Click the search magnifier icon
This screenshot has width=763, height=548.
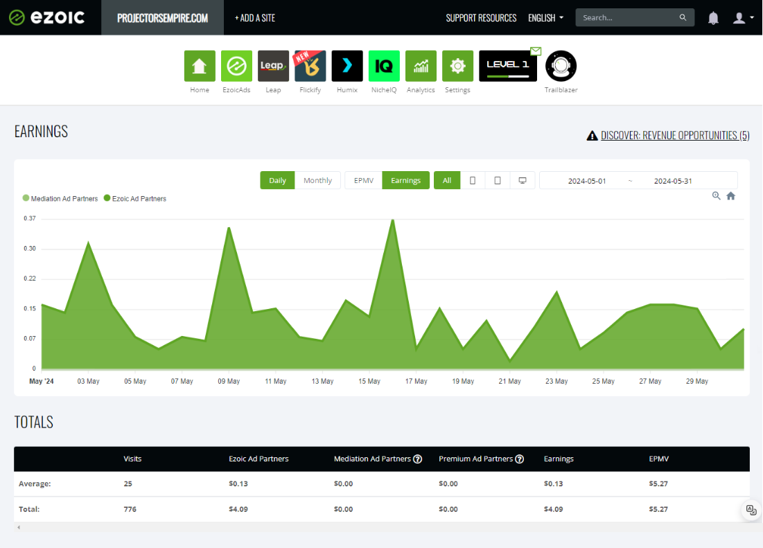[683, 17]
